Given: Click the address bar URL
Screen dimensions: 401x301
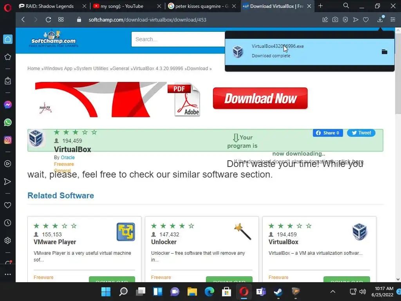Looking at the screenshot, I should [x=147, y=20].
